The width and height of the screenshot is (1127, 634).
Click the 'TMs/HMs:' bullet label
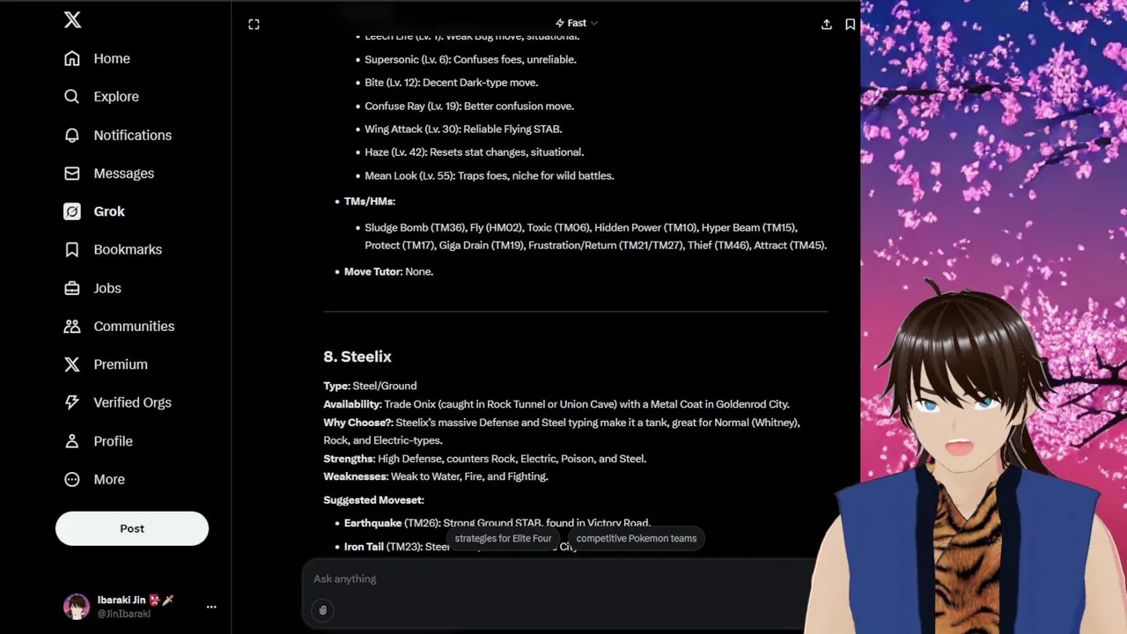point(370,202)
